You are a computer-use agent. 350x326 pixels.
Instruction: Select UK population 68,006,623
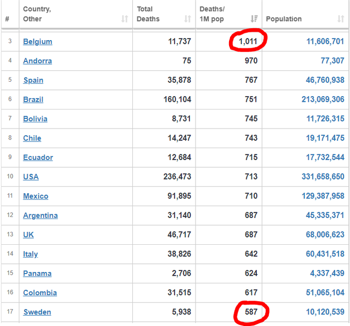(325, 234)
